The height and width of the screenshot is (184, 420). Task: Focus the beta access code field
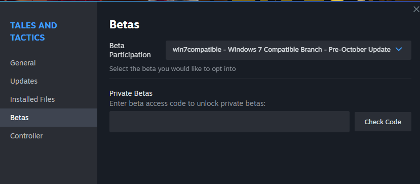pos(230,122)
